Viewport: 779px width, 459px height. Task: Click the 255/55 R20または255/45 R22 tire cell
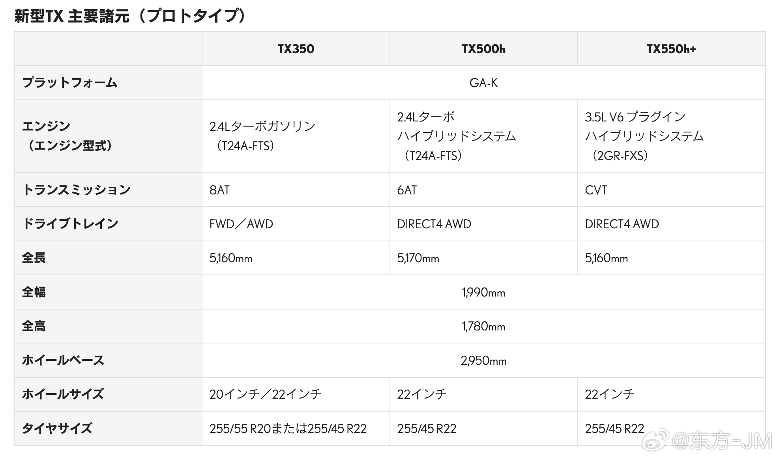[288, 429]
